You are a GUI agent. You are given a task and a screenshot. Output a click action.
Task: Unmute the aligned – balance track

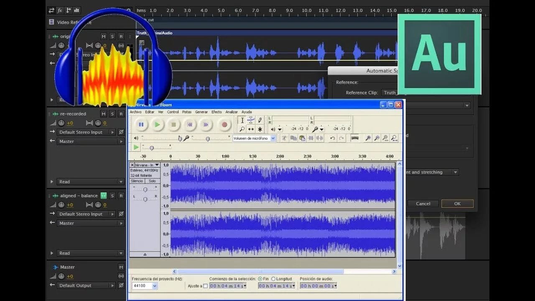click(x=103, y=196)
